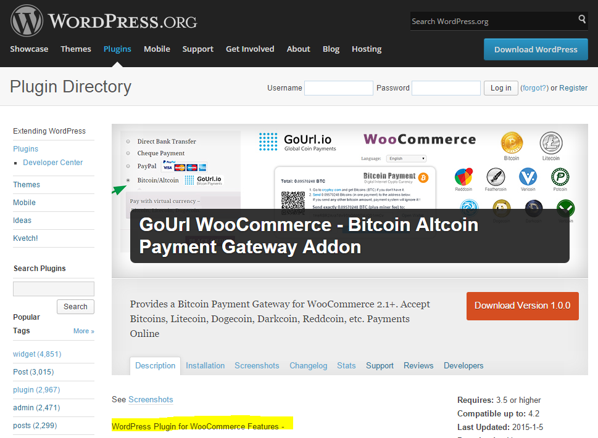Image resolution: width=598 pixels, height=438 pixels.
Task: Click the Feathercoin icon in banner
Action: [496, 177]
